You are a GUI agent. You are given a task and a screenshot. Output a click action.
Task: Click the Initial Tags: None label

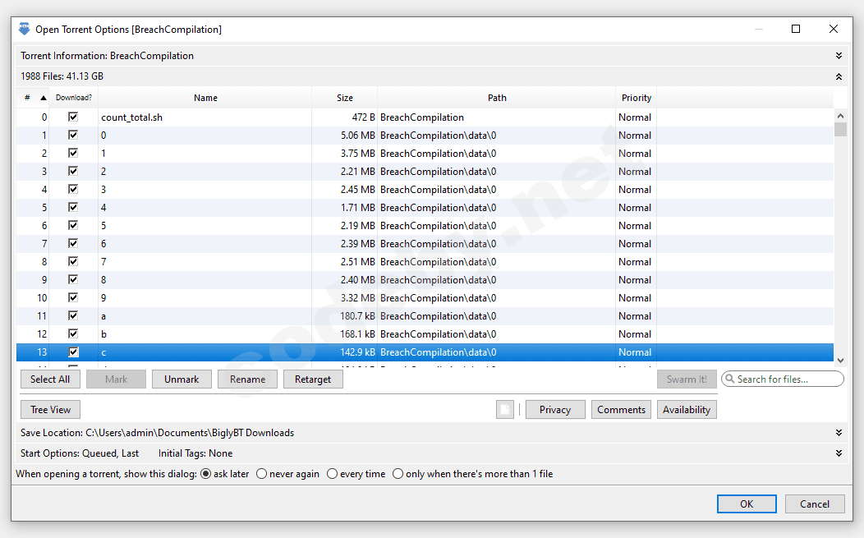(x=195, y=453)
